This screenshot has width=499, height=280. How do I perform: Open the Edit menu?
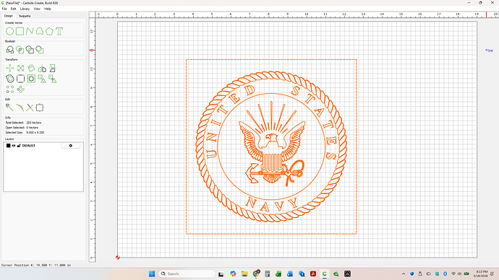coord(13,9)
